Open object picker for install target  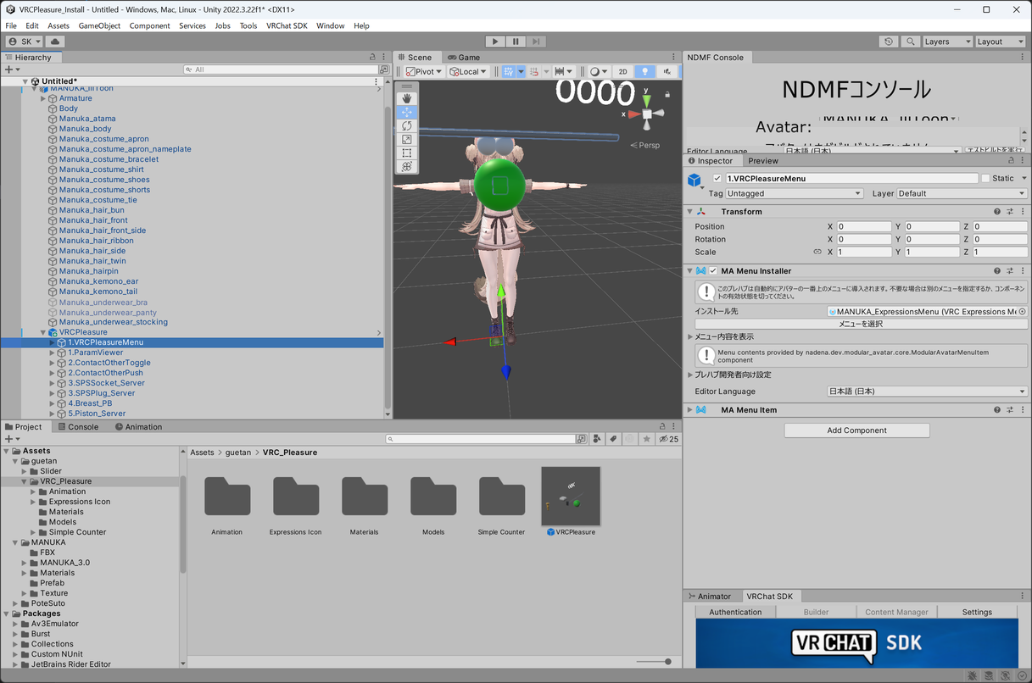(x=1022, y=312)
